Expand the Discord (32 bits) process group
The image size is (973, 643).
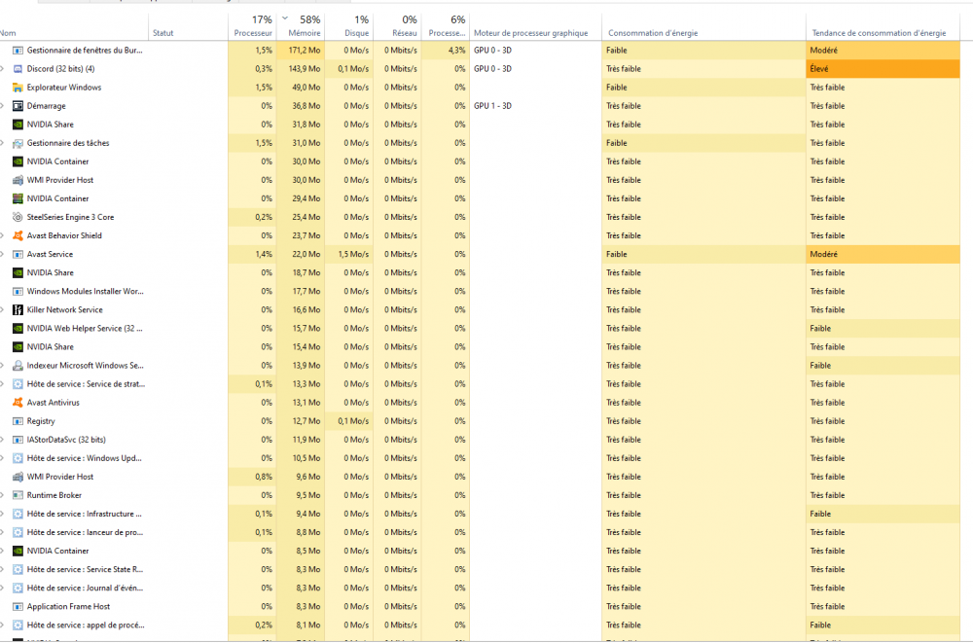click(x=3, y=69)
